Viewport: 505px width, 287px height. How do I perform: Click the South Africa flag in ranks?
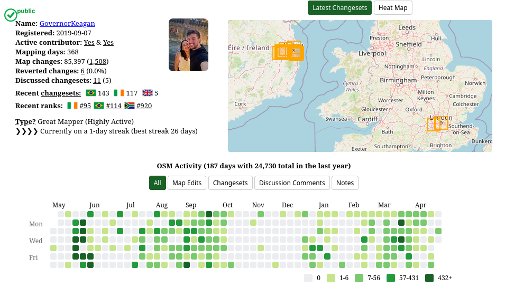(130, 106)
